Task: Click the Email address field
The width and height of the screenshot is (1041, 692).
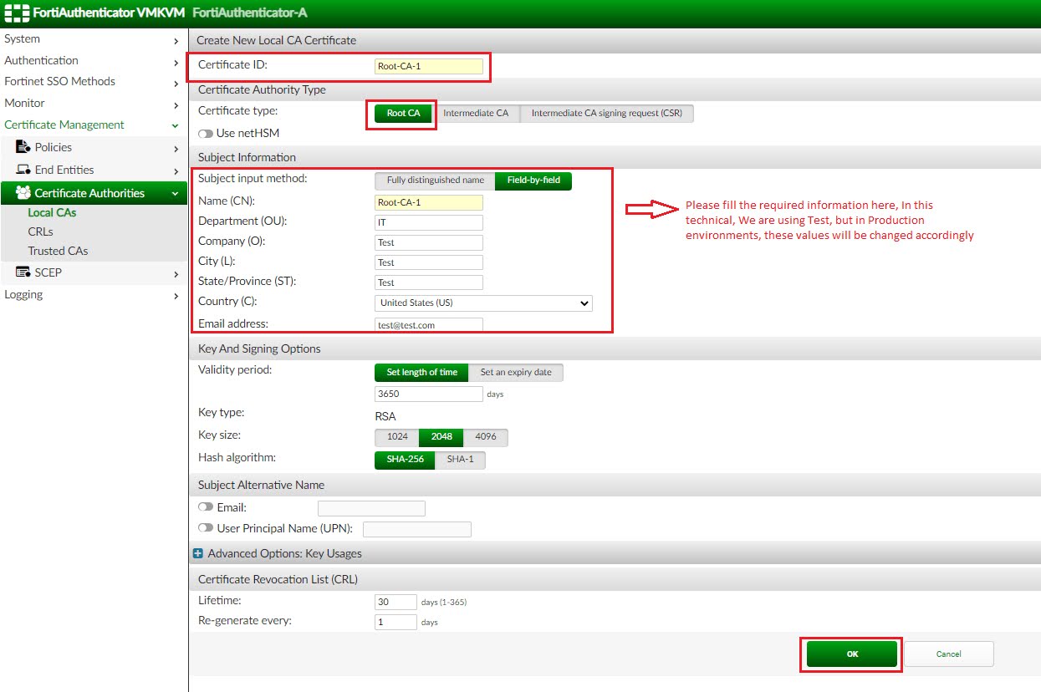Action: (429, 325)
